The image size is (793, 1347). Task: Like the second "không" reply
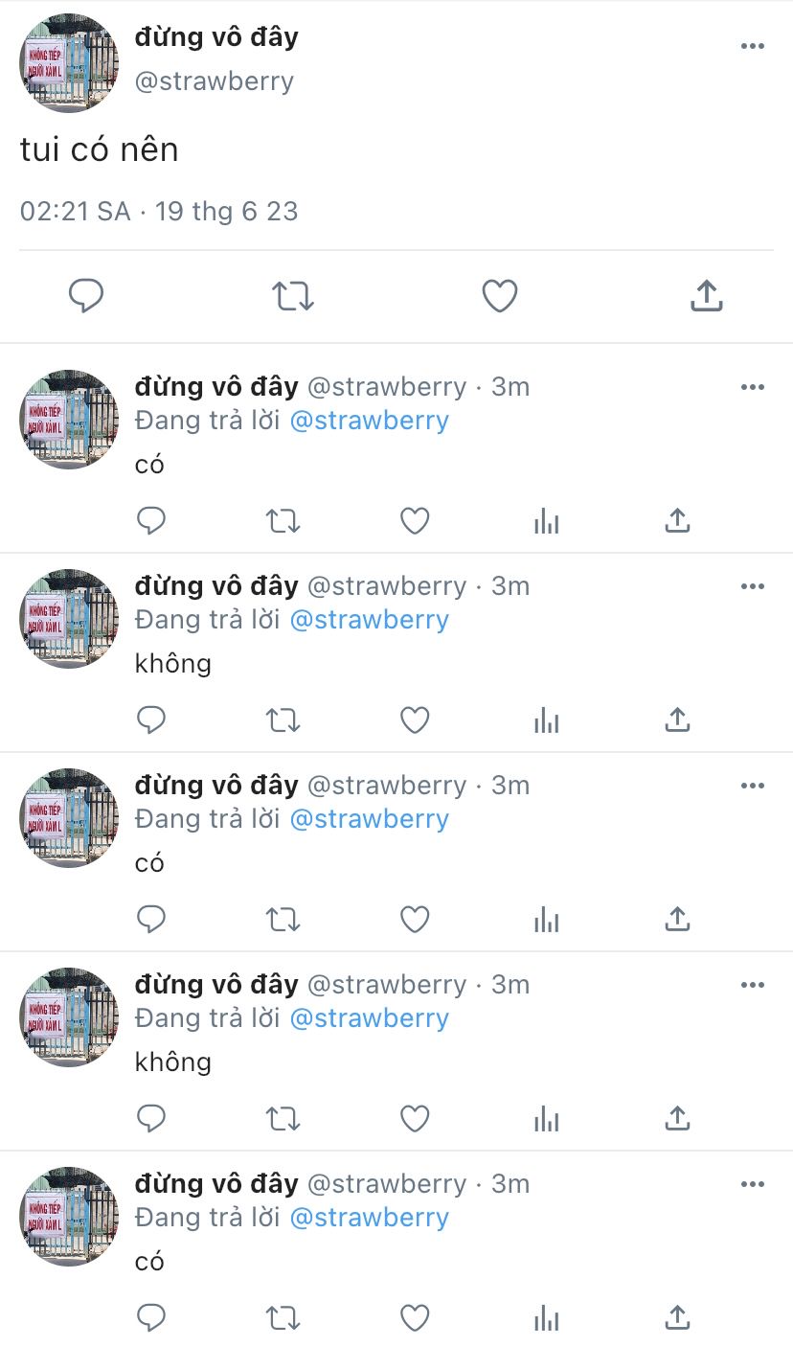pos(414,1119)
